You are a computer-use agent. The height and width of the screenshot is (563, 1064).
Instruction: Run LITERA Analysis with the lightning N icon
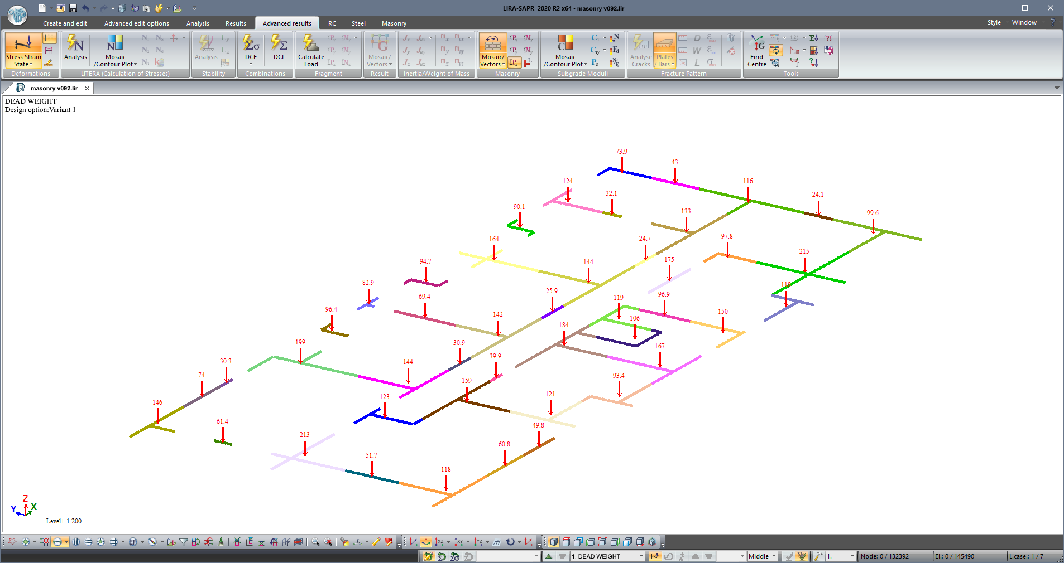pyautogui.click(x=75, y=47)
